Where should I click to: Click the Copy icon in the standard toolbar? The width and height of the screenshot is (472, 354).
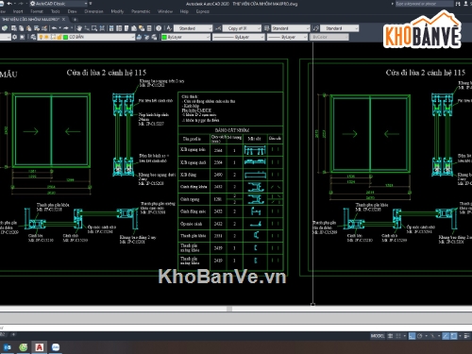(x=22, y=28)
